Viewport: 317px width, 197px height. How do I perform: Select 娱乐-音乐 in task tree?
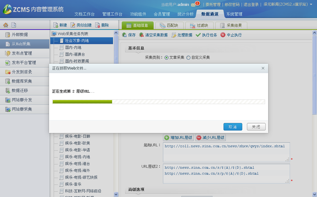73,184
